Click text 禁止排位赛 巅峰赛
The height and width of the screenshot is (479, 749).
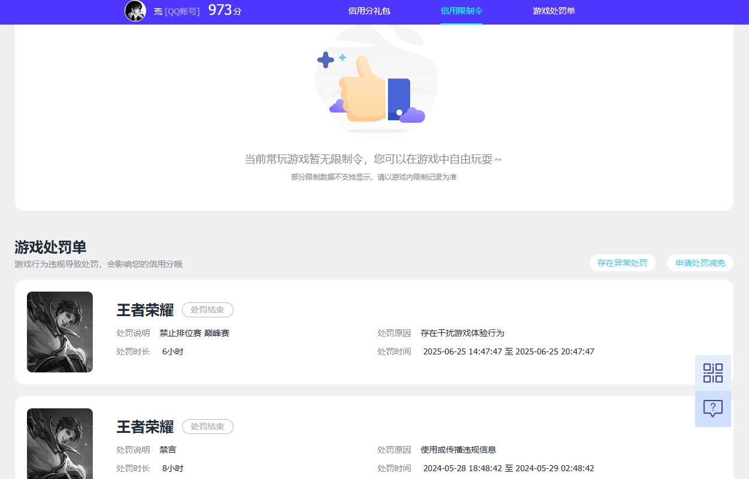point(195,333)
